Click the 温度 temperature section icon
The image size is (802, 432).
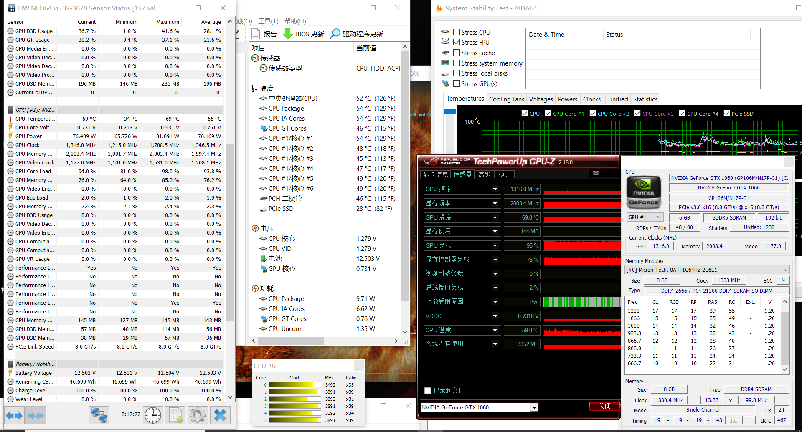(x=255, y=88)
